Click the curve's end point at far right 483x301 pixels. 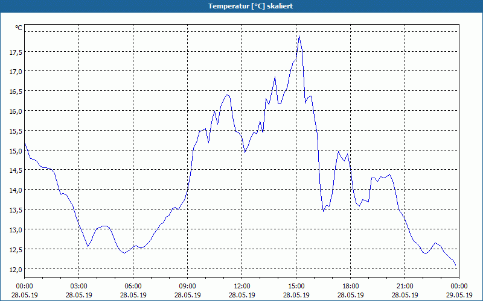coord(456,267)
